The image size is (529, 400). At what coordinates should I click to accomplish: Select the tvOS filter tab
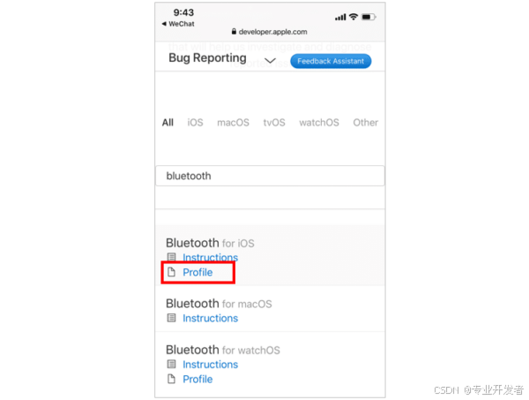[x=274, y=123]
